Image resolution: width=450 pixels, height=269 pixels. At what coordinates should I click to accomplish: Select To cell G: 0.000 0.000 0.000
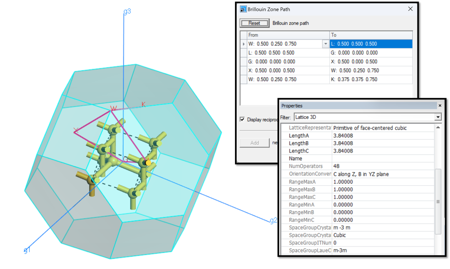(x=371, y=53)
